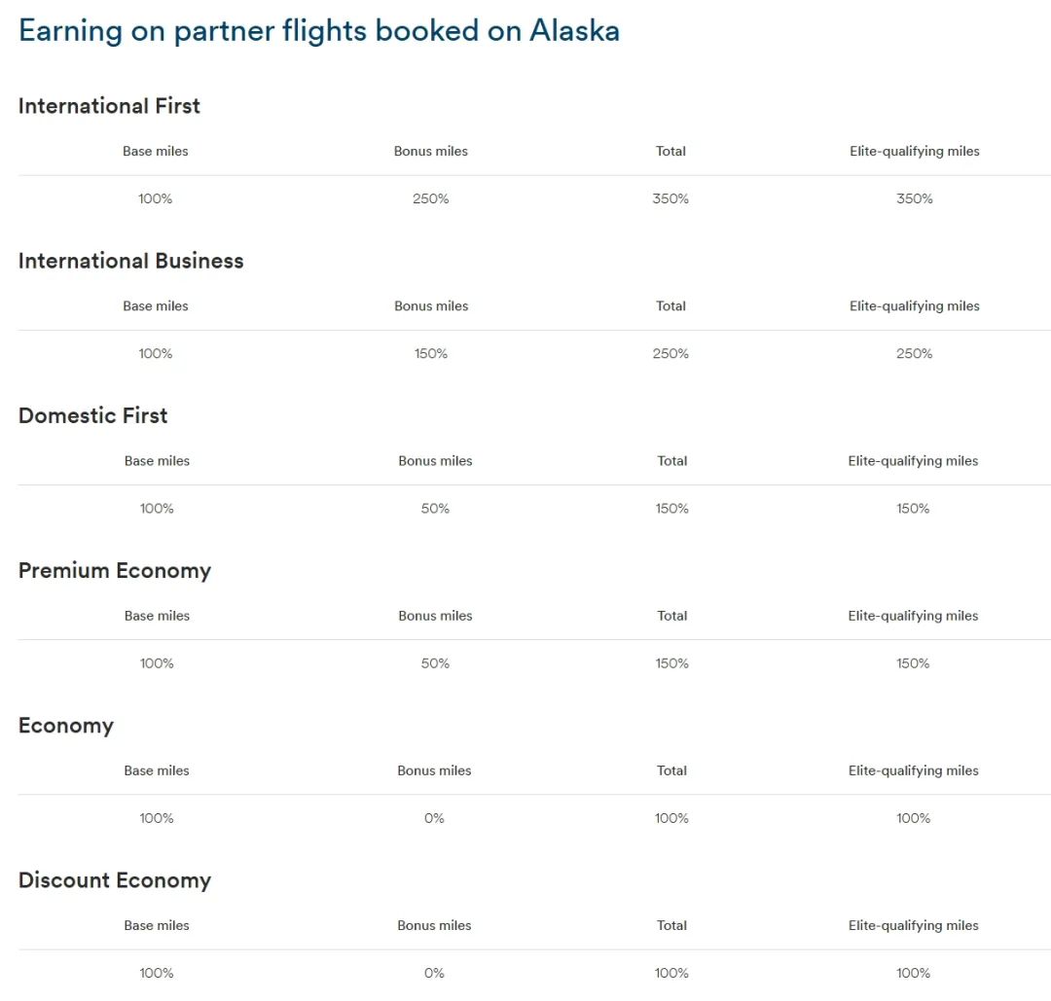Select the Base miles header under Domestic First
Viewport: 1051px width, 1001px height.
pyautogui.click(x=157, y=461)
